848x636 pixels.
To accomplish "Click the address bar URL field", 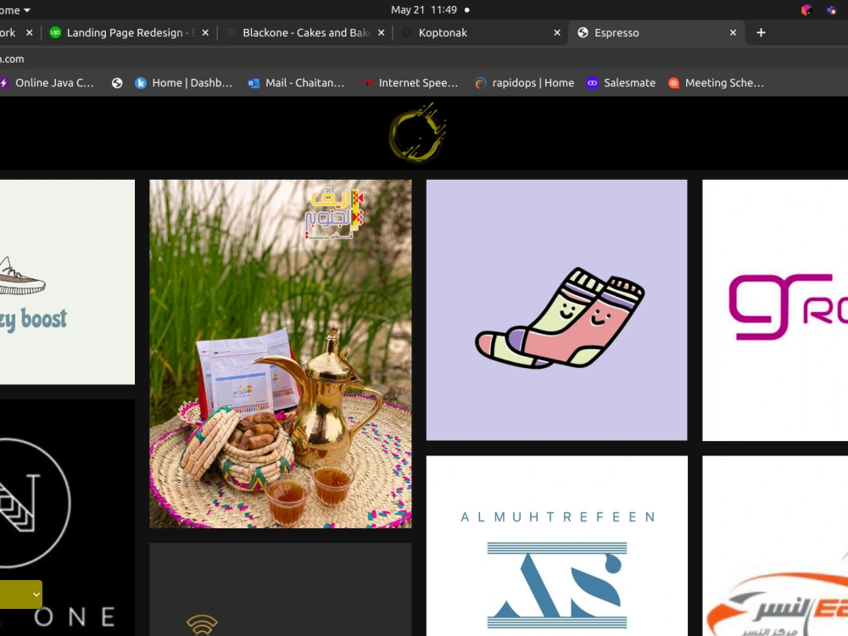I will (x=424, y=59).
